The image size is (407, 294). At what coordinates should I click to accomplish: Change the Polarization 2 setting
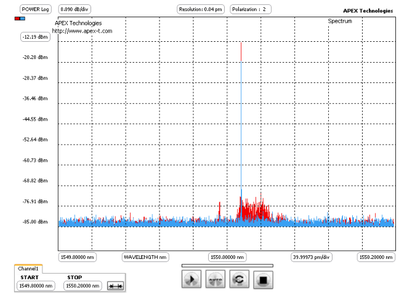[x=250, y=10]
